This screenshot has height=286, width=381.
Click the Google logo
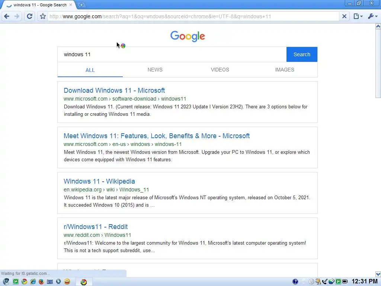pyautogui.click(x=188, y=36)
